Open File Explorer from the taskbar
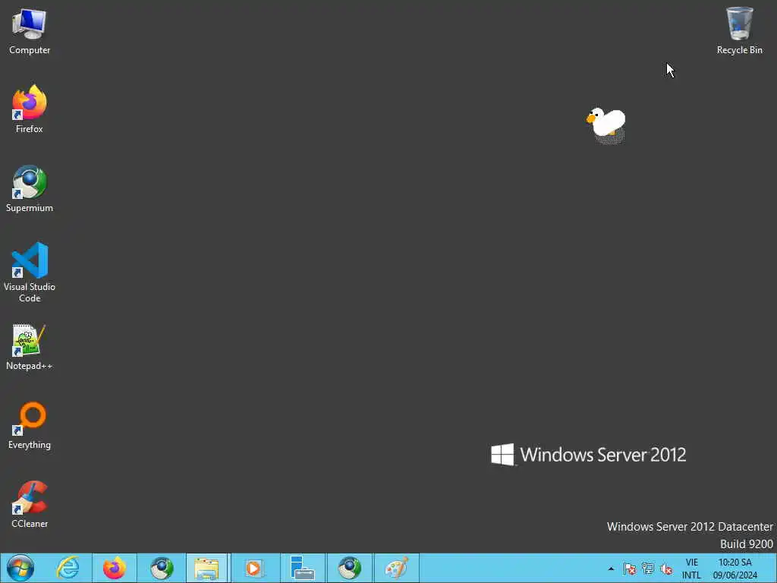 click(x=206, y=568)
